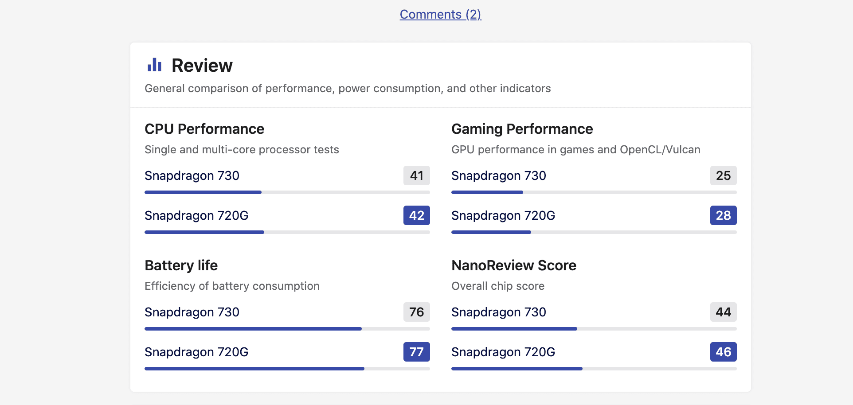Click the NanoReview score 44 badge
853x405 pixels.
tap(723, 312)
